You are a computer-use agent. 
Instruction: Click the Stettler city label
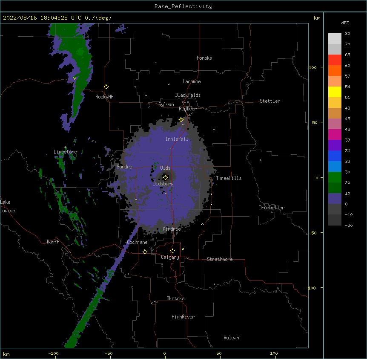pyautogui.click(x=270, y=101)
